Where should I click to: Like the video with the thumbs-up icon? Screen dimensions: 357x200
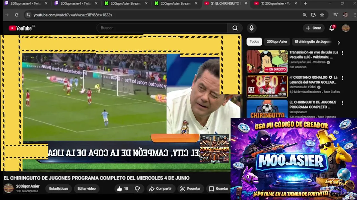(x=120, y=189)
